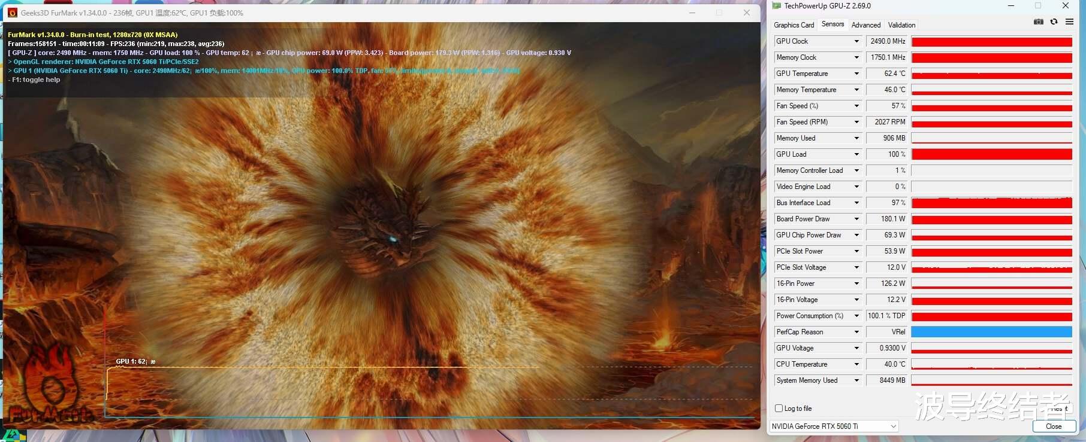Expand the Fan Speed (%) sensor dropdown
1086x442 pixels.
[x=856, y=106]
